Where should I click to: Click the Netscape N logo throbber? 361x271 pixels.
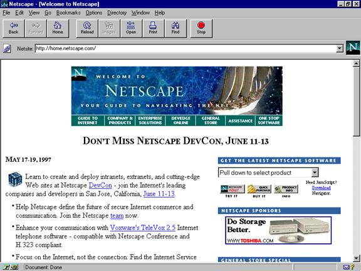click(353, 48)
